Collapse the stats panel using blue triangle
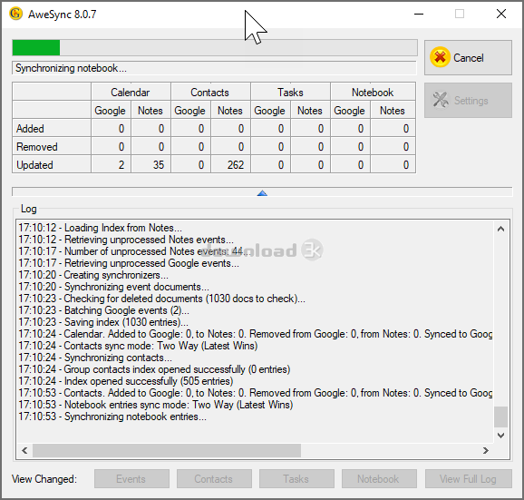The width and height of the screenshot is (524, 500). click(x=262, y=193)
